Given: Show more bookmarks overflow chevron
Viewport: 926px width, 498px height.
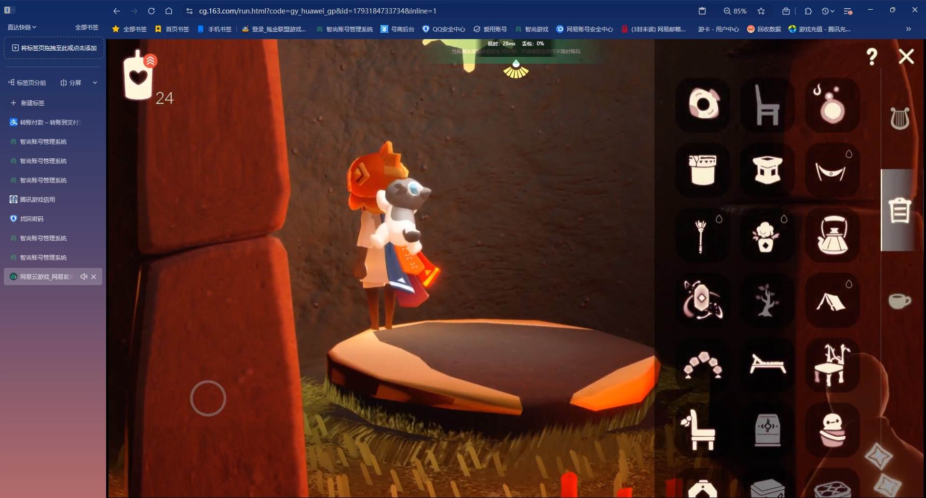Looking at the screenshot, I should tap(908, 29).
